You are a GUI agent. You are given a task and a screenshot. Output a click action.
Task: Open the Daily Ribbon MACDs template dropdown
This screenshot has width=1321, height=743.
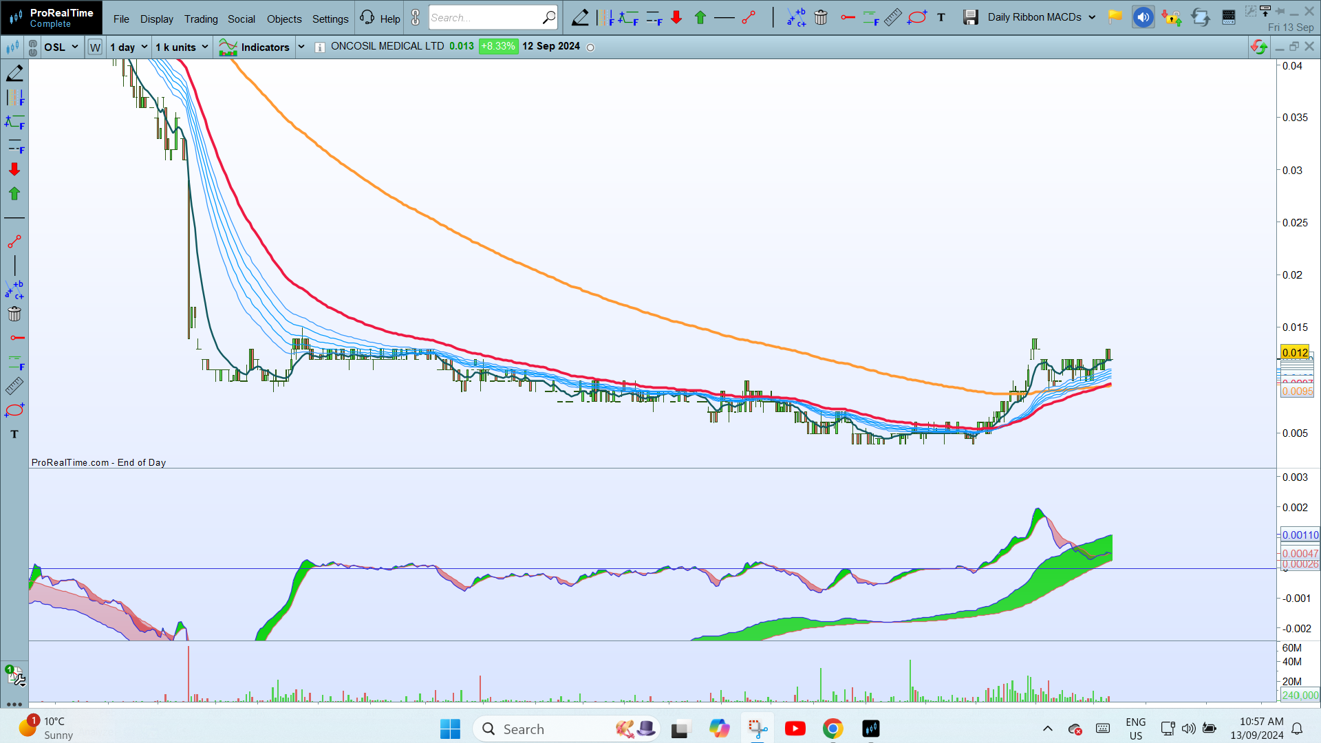coord(1041,17)
